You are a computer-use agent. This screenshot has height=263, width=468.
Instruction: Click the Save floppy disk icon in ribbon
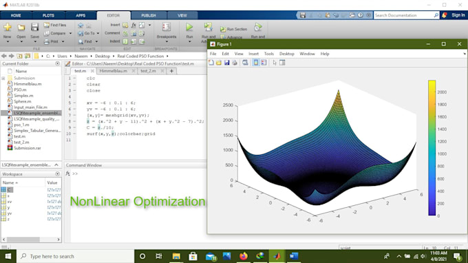[34, 27]
